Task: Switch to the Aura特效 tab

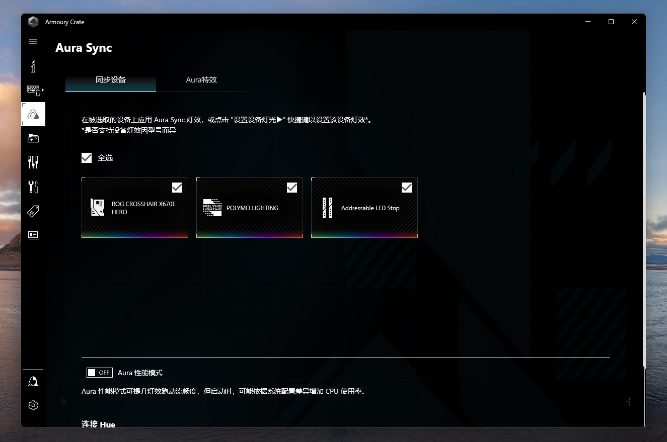Action: tap(201, 80)
